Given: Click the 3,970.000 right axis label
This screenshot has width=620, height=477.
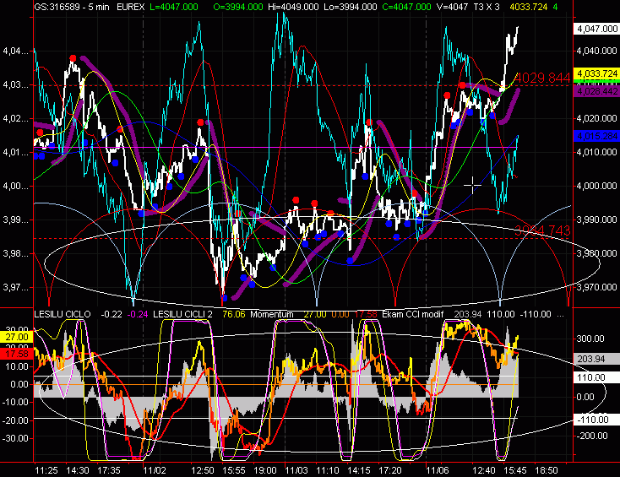Looking at the screenshot, I should [x=597, y=287].
